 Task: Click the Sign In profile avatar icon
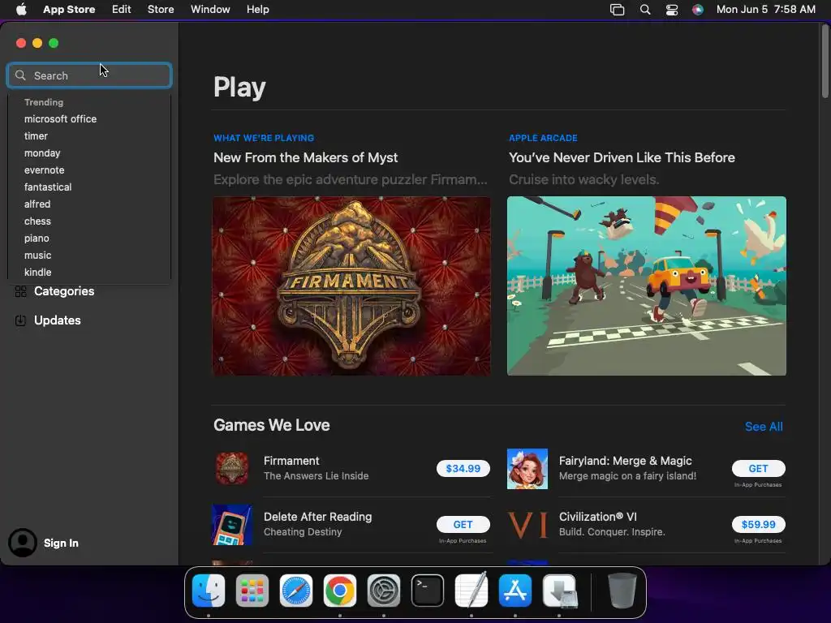[23, 543]
